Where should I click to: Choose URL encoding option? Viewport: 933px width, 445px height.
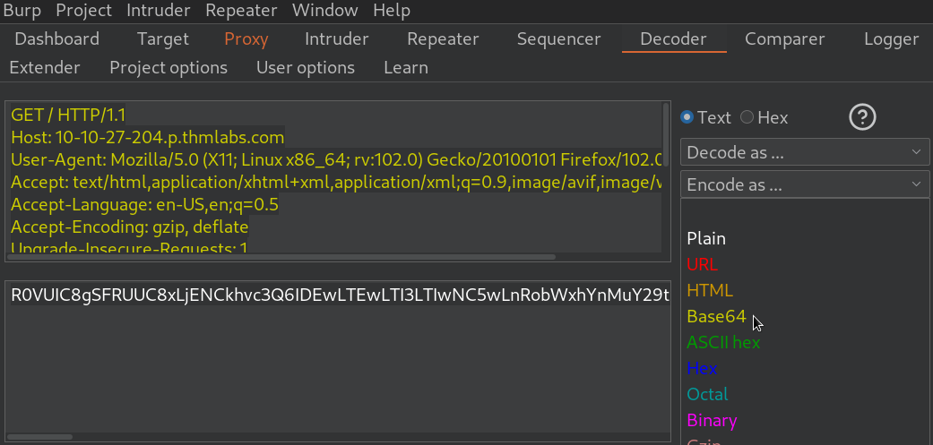(702, 264)
